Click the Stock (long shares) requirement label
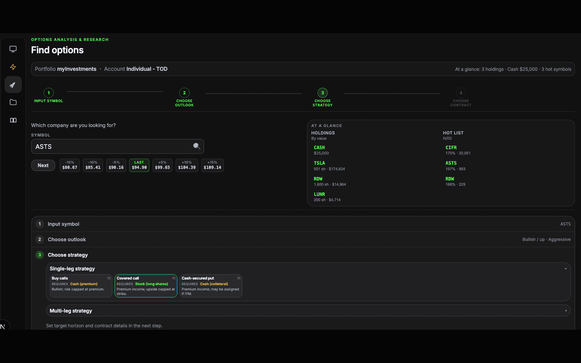Viewport: 581px width, 363px height. pos(151,284)
